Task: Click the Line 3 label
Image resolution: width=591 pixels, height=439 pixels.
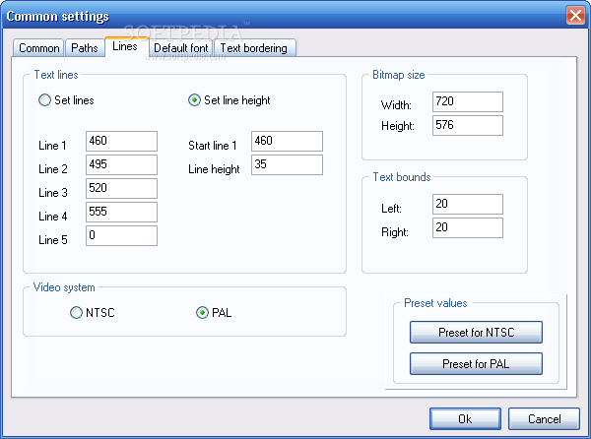Action: tap(53, 192)
